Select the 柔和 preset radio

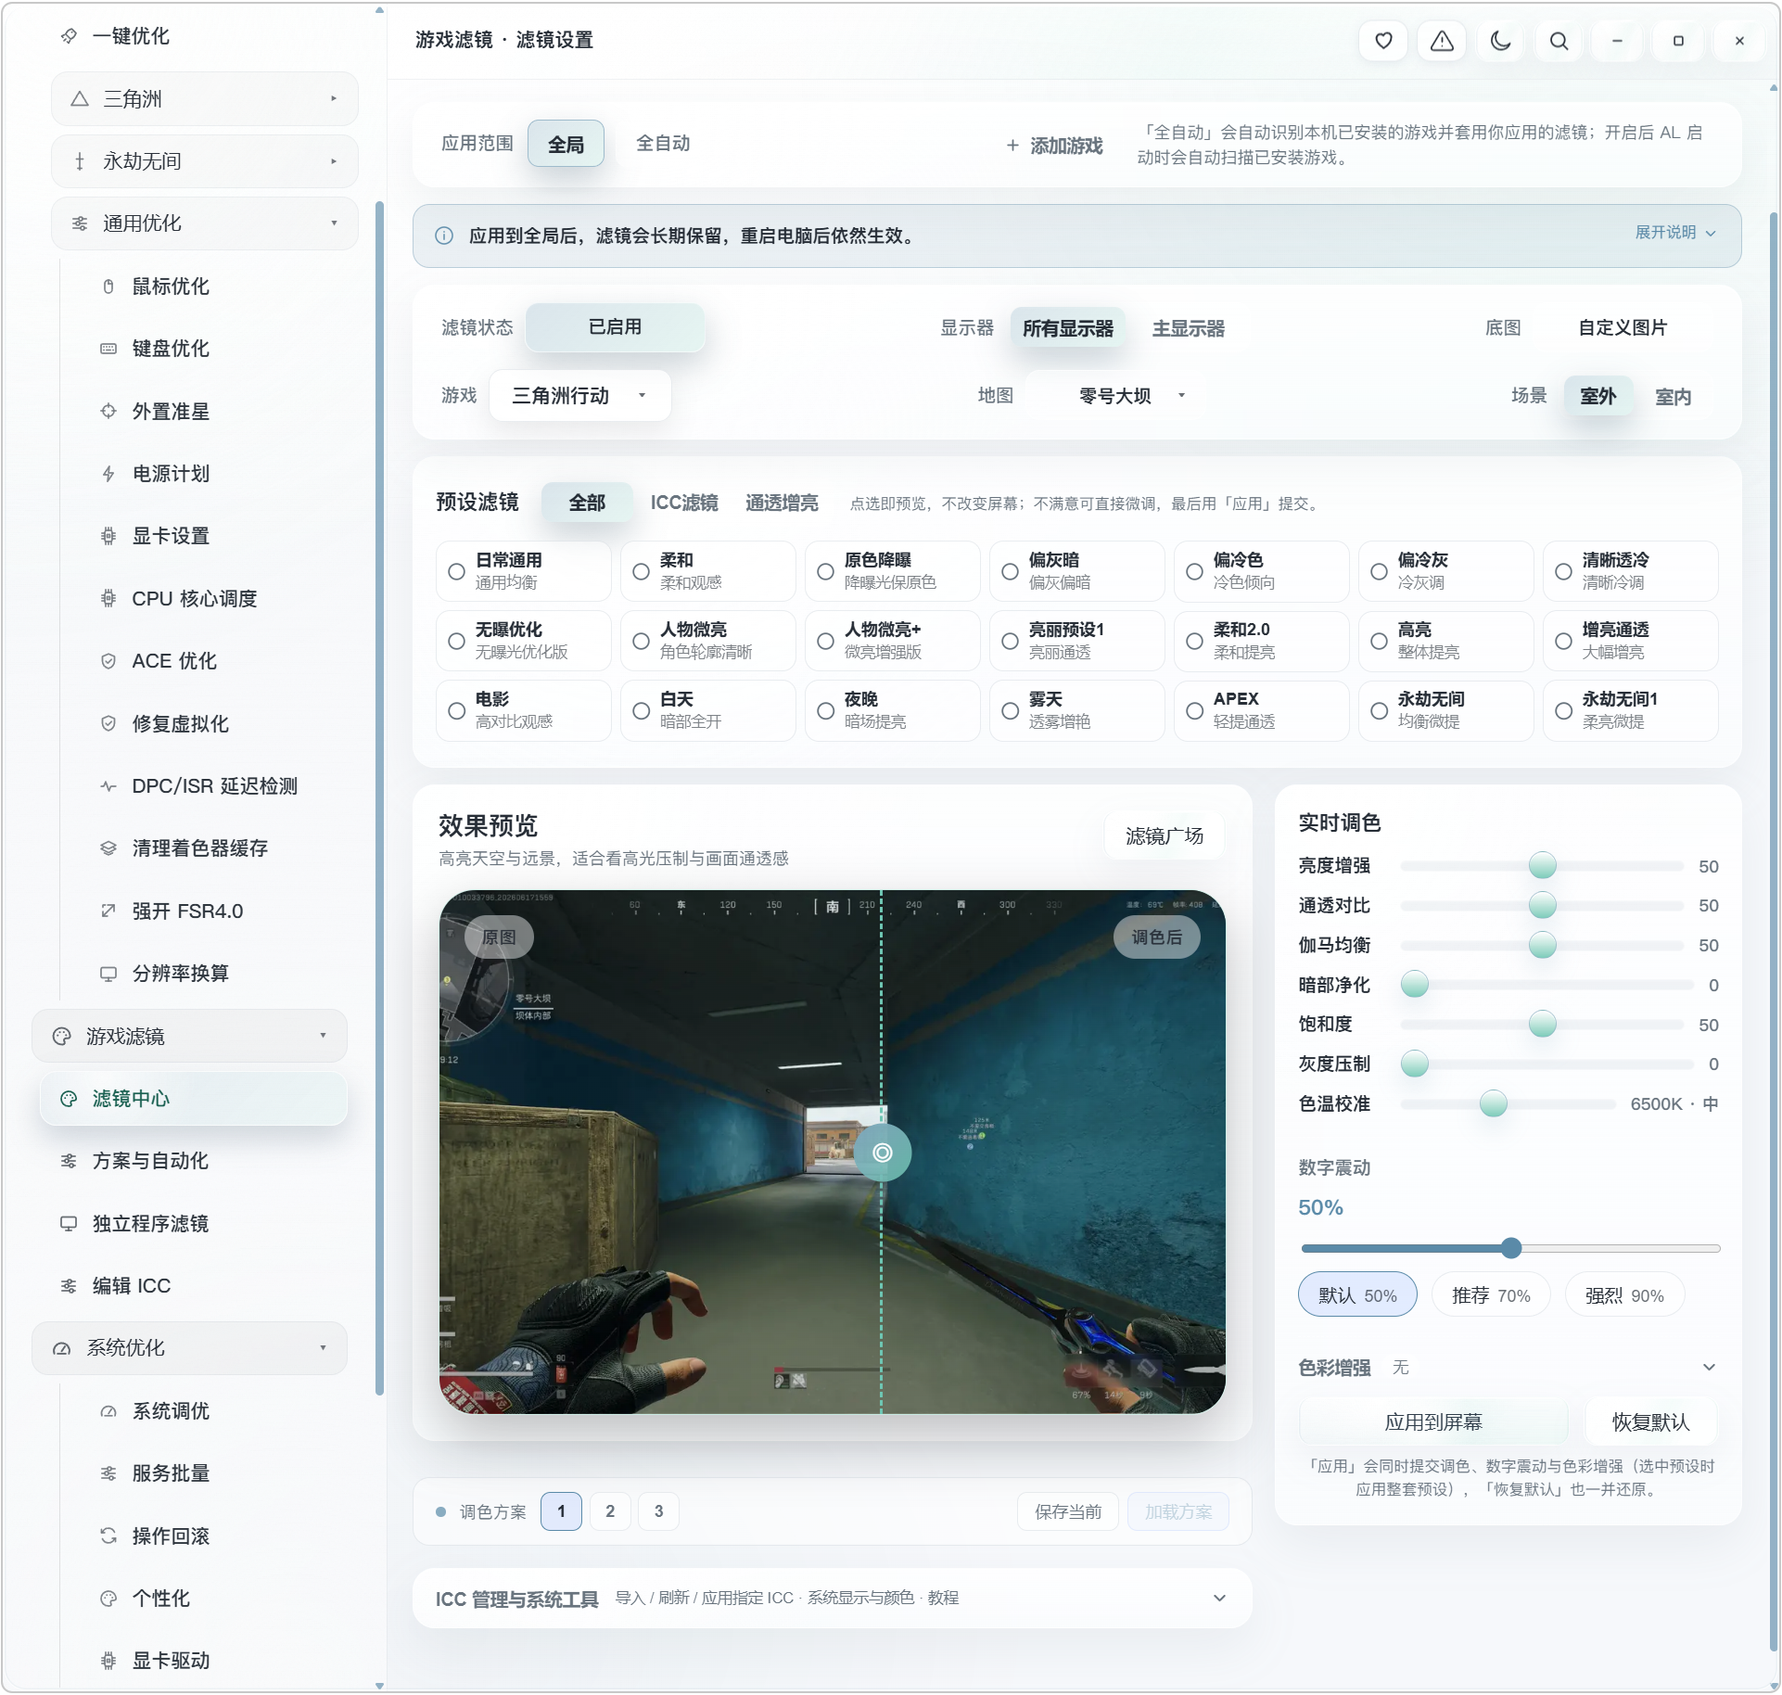[641, 571]
